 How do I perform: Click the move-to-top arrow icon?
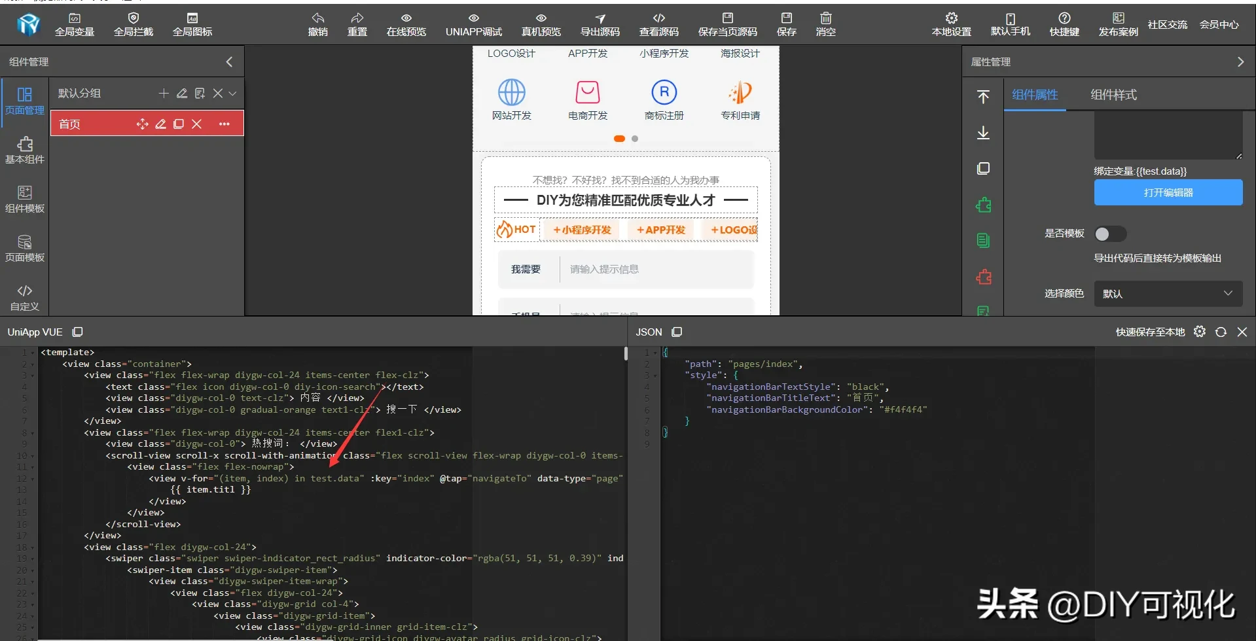(x=983, y=97)
